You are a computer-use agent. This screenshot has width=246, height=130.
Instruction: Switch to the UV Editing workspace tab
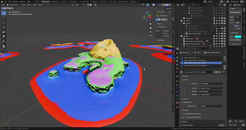73,1
